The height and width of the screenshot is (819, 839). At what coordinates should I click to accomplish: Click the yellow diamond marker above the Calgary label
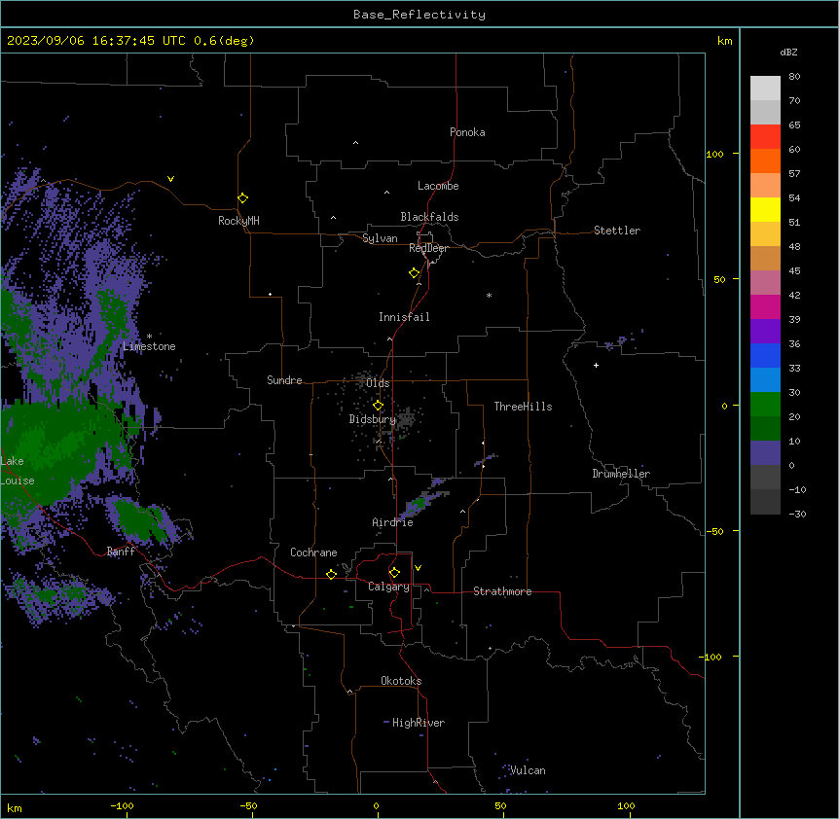[394, 573]
